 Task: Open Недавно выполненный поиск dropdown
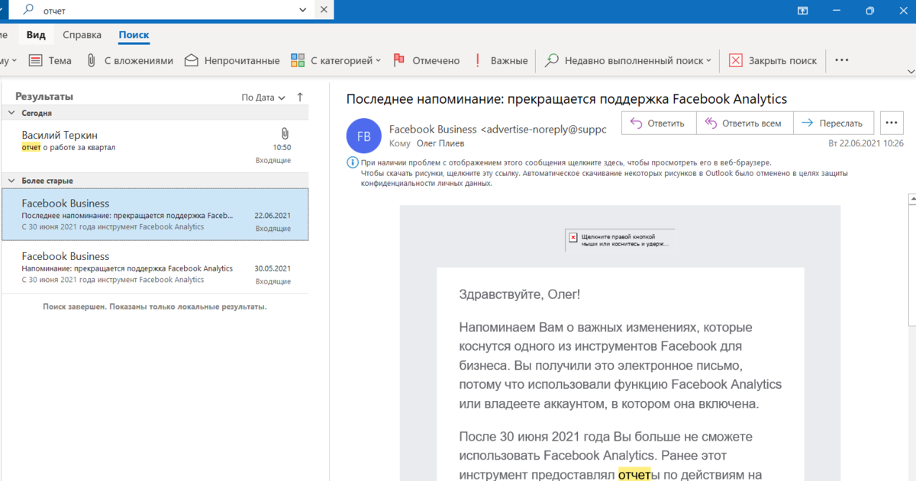[x=628, y=60]
